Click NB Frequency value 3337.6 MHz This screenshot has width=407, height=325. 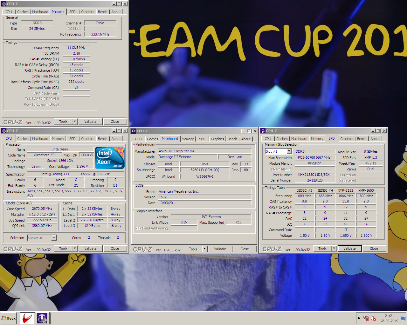point(100,34)
